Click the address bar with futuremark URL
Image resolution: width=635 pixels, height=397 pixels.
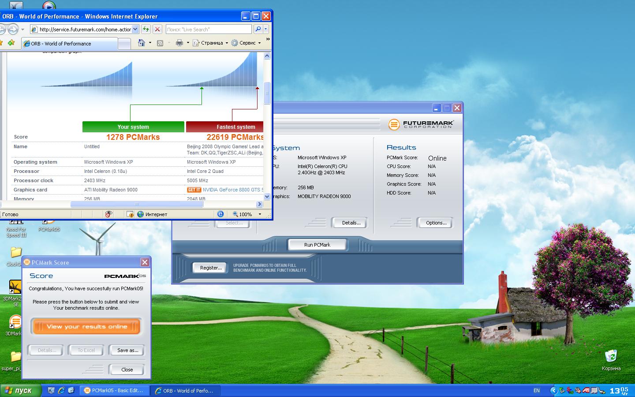84,29
